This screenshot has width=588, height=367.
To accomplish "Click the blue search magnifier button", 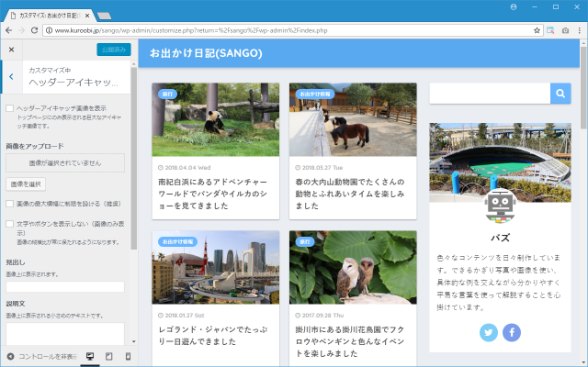I will click(x=560, y=93).
